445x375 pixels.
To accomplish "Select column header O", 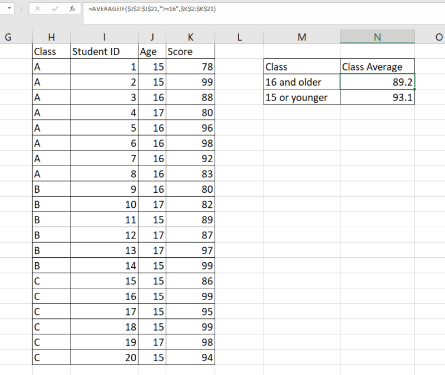I will pos(439,37).
